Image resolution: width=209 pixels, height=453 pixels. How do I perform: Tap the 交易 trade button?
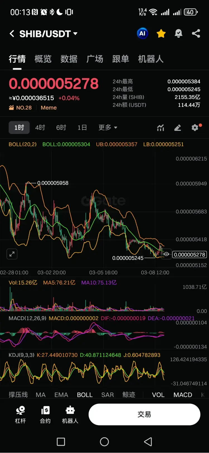point(144,414)
